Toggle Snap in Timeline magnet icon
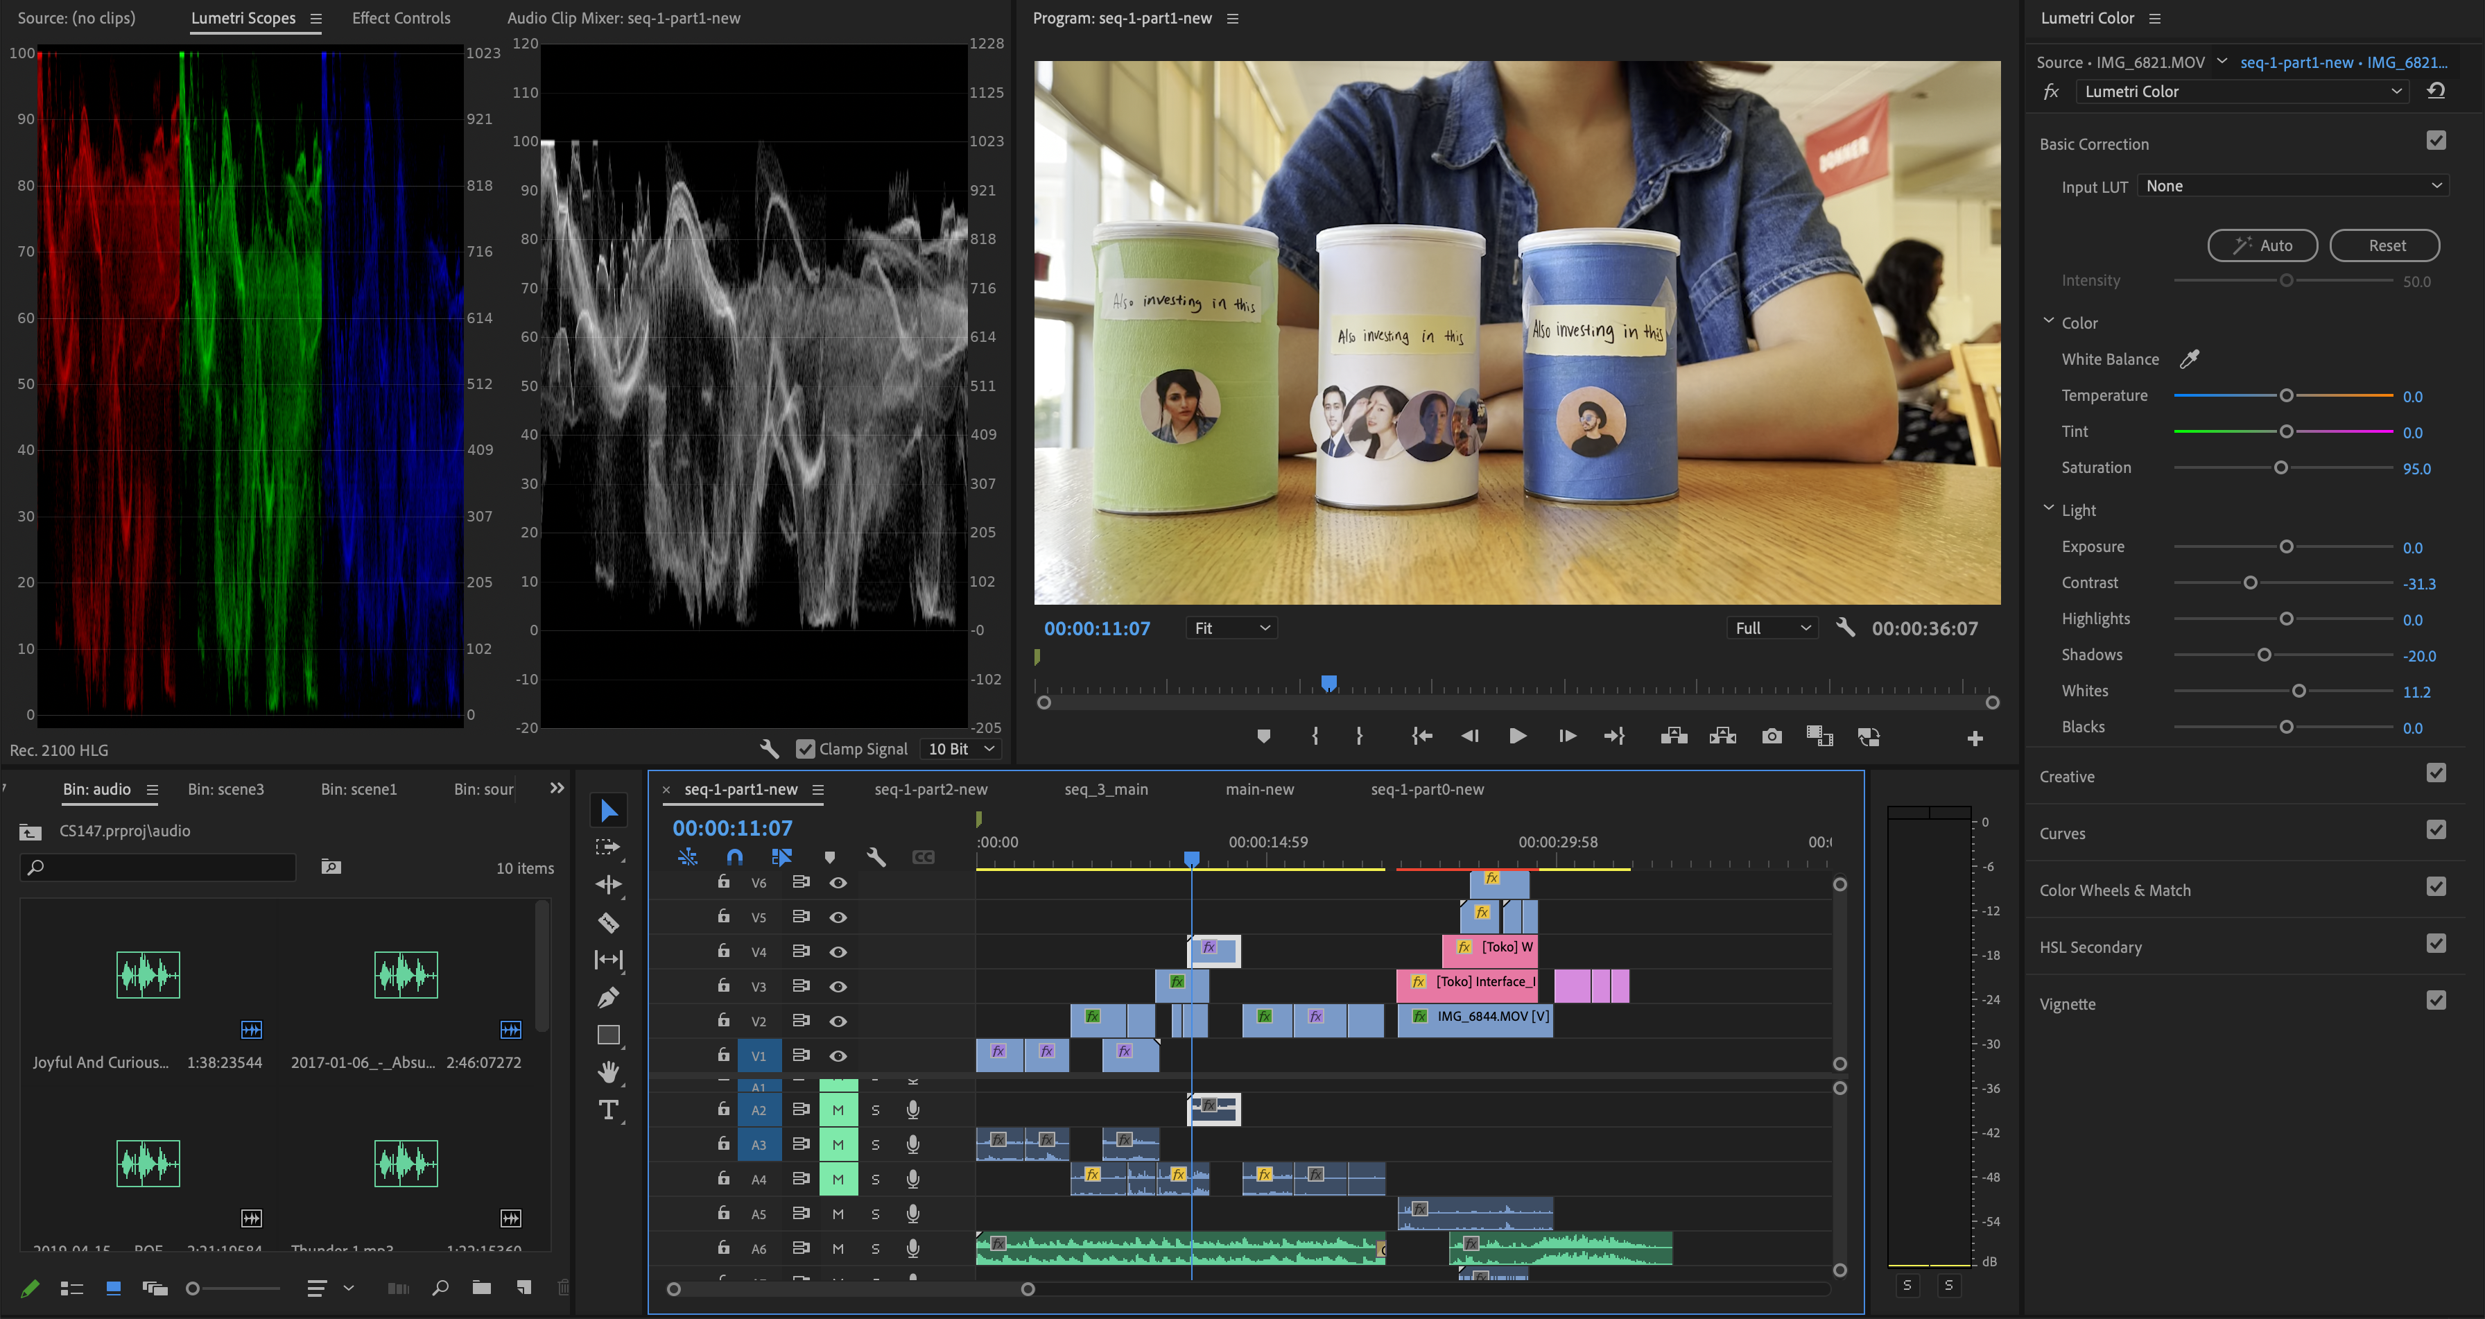2485x1319 pixels. [734, 856]
